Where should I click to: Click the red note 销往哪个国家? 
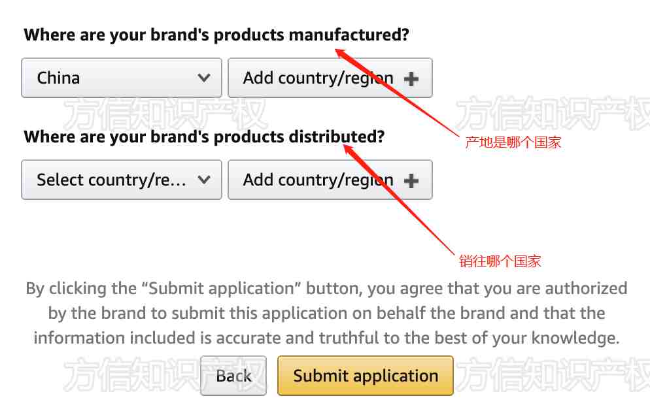pyautogui.click(x=500, y=261)
